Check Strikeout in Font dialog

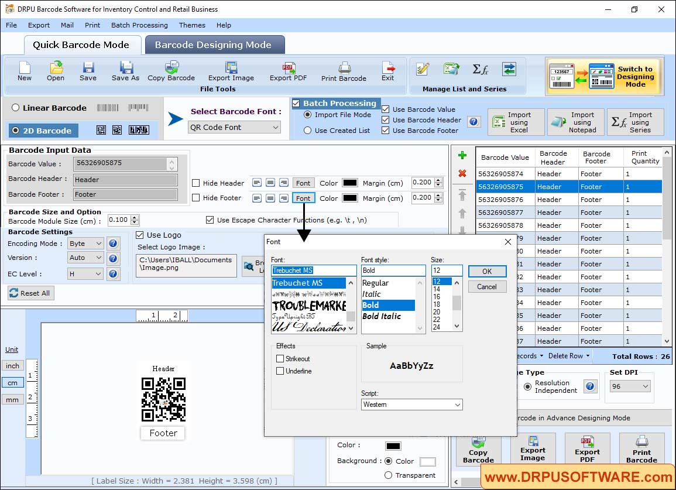point(280,359)
